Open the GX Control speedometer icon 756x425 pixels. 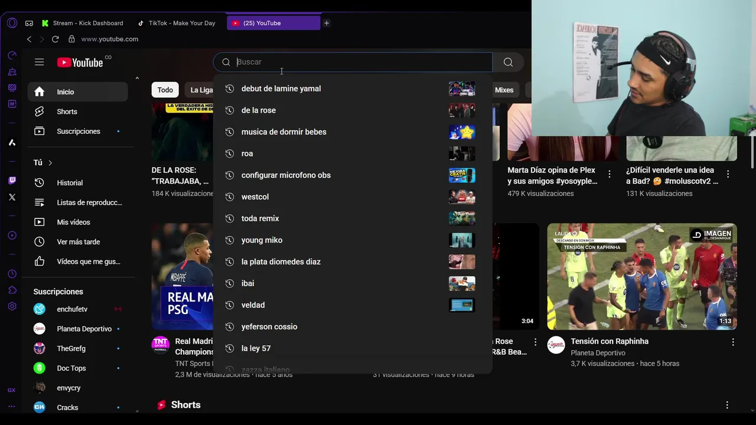pos(12,55)
